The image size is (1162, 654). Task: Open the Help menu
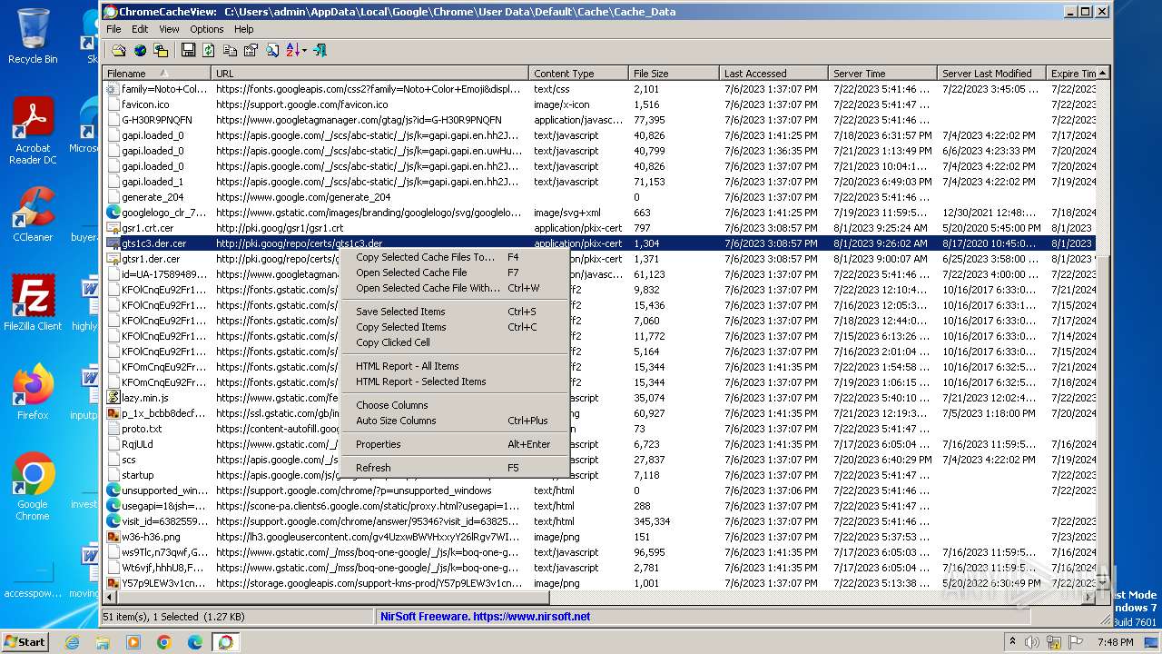[244, 29]
